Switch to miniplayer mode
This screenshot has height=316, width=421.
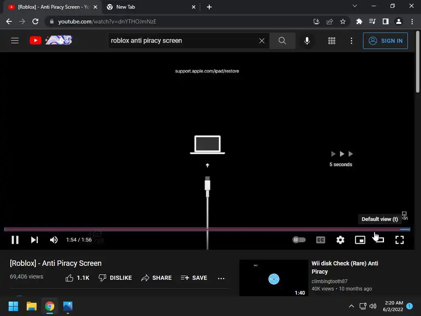tap(360, 240)
